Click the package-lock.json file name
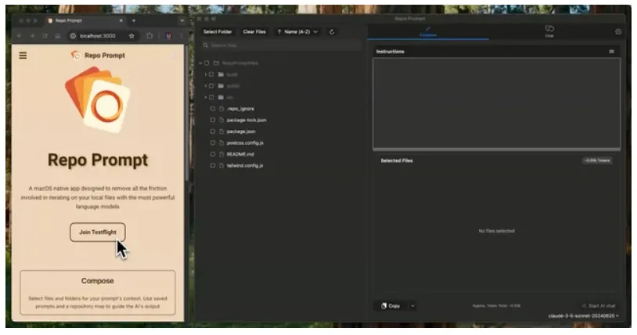 (247, 120)
